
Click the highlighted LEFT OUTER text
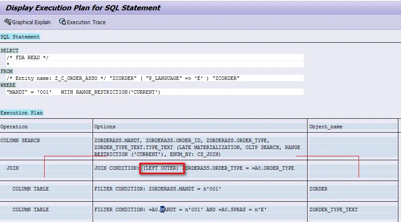click(x=162, y=168)
